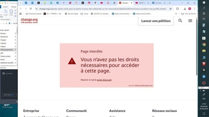Select Captvty folder in Explorer
The width and height of the screenshot is (209, 117).
[x=3, y=43]
